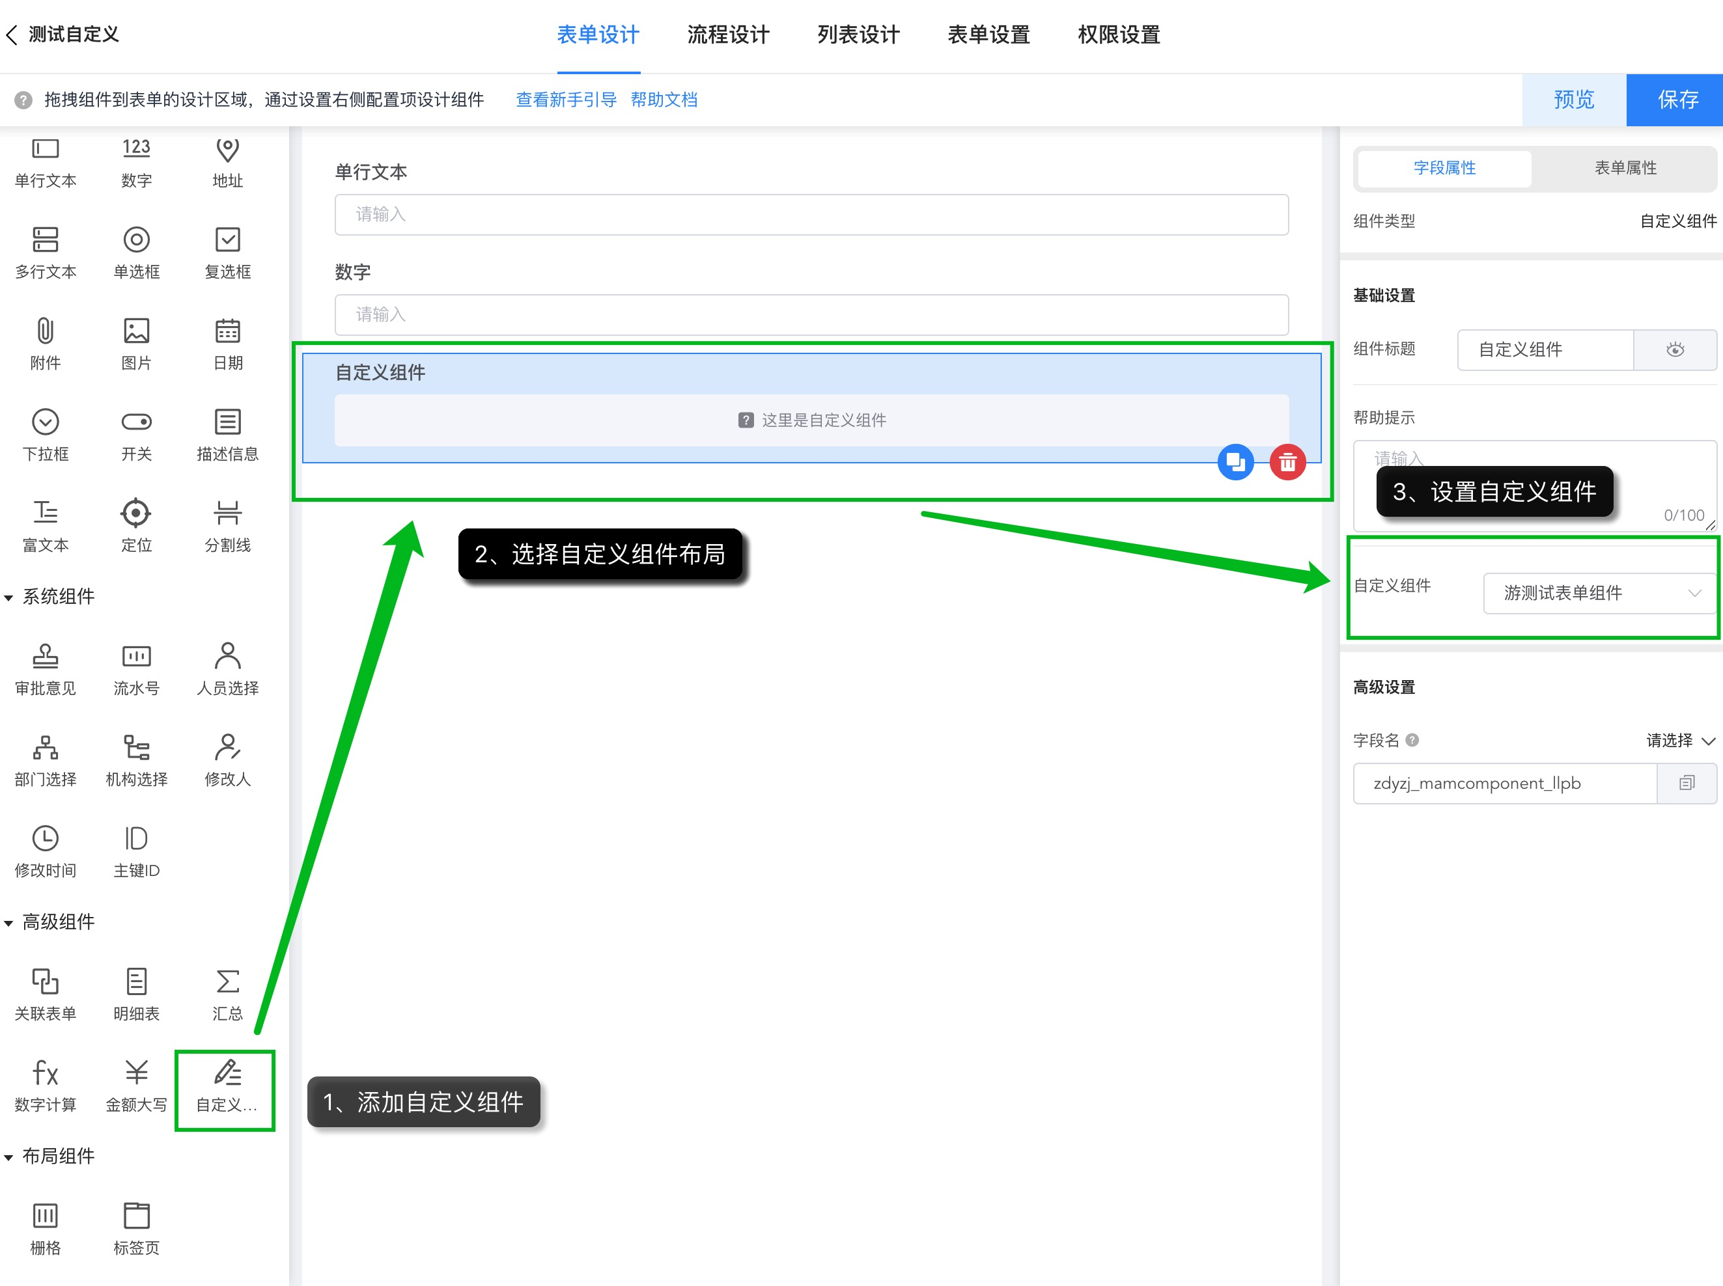The height and width of the screenshot is (1286, 1723).
Task: Switch to the 表单属性 tab
Action: click(x=1625, y=168)
